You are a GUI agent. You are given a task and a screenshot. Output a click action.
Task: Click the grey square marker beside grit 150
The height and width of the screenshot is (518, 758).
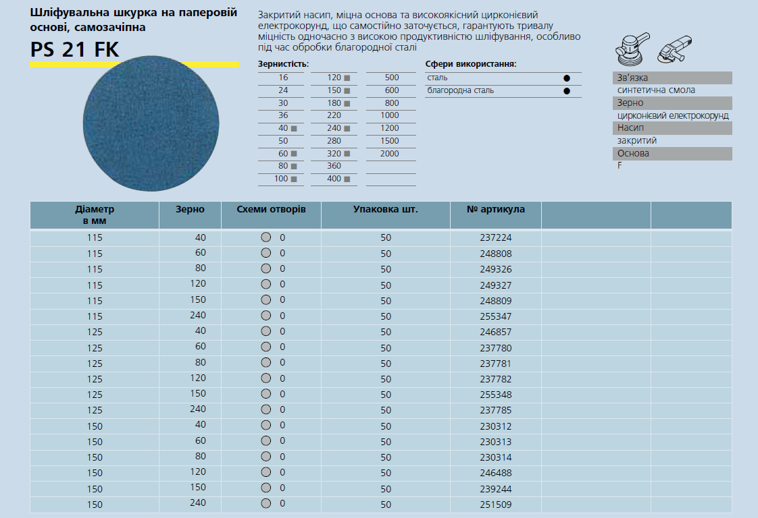pos(347,91)
